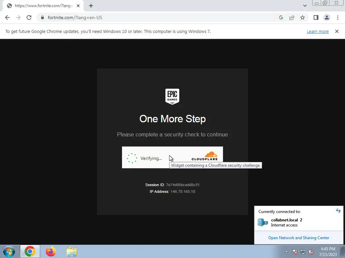Click the Cloudflare Verifying widget
The image size is (345, 258).
tap(172, 157)
